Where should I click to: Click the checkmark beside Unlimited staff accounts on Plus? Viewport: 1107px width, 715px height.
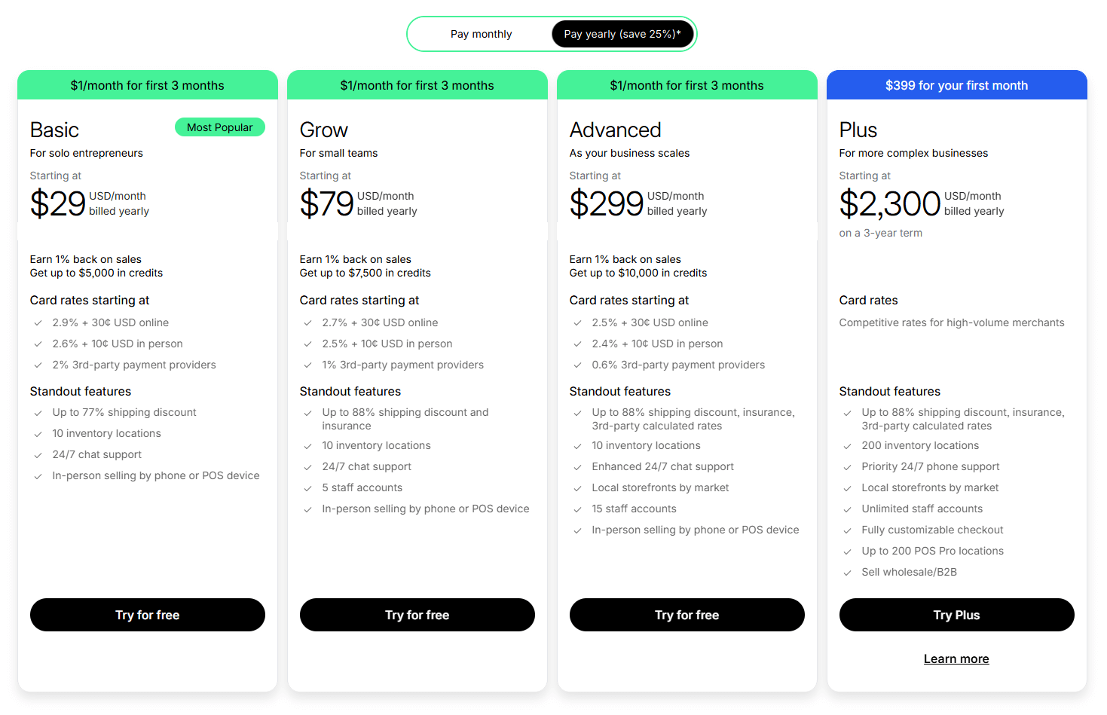[x=847, y=509]
